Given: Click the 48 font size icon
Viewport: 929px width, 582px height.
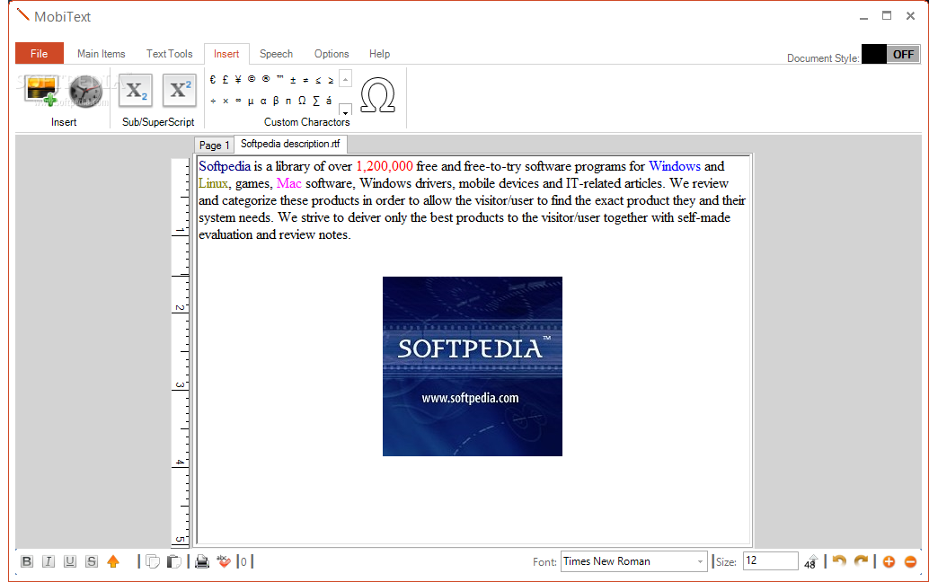Looking at the screenshot, I should tap(810, 562).
